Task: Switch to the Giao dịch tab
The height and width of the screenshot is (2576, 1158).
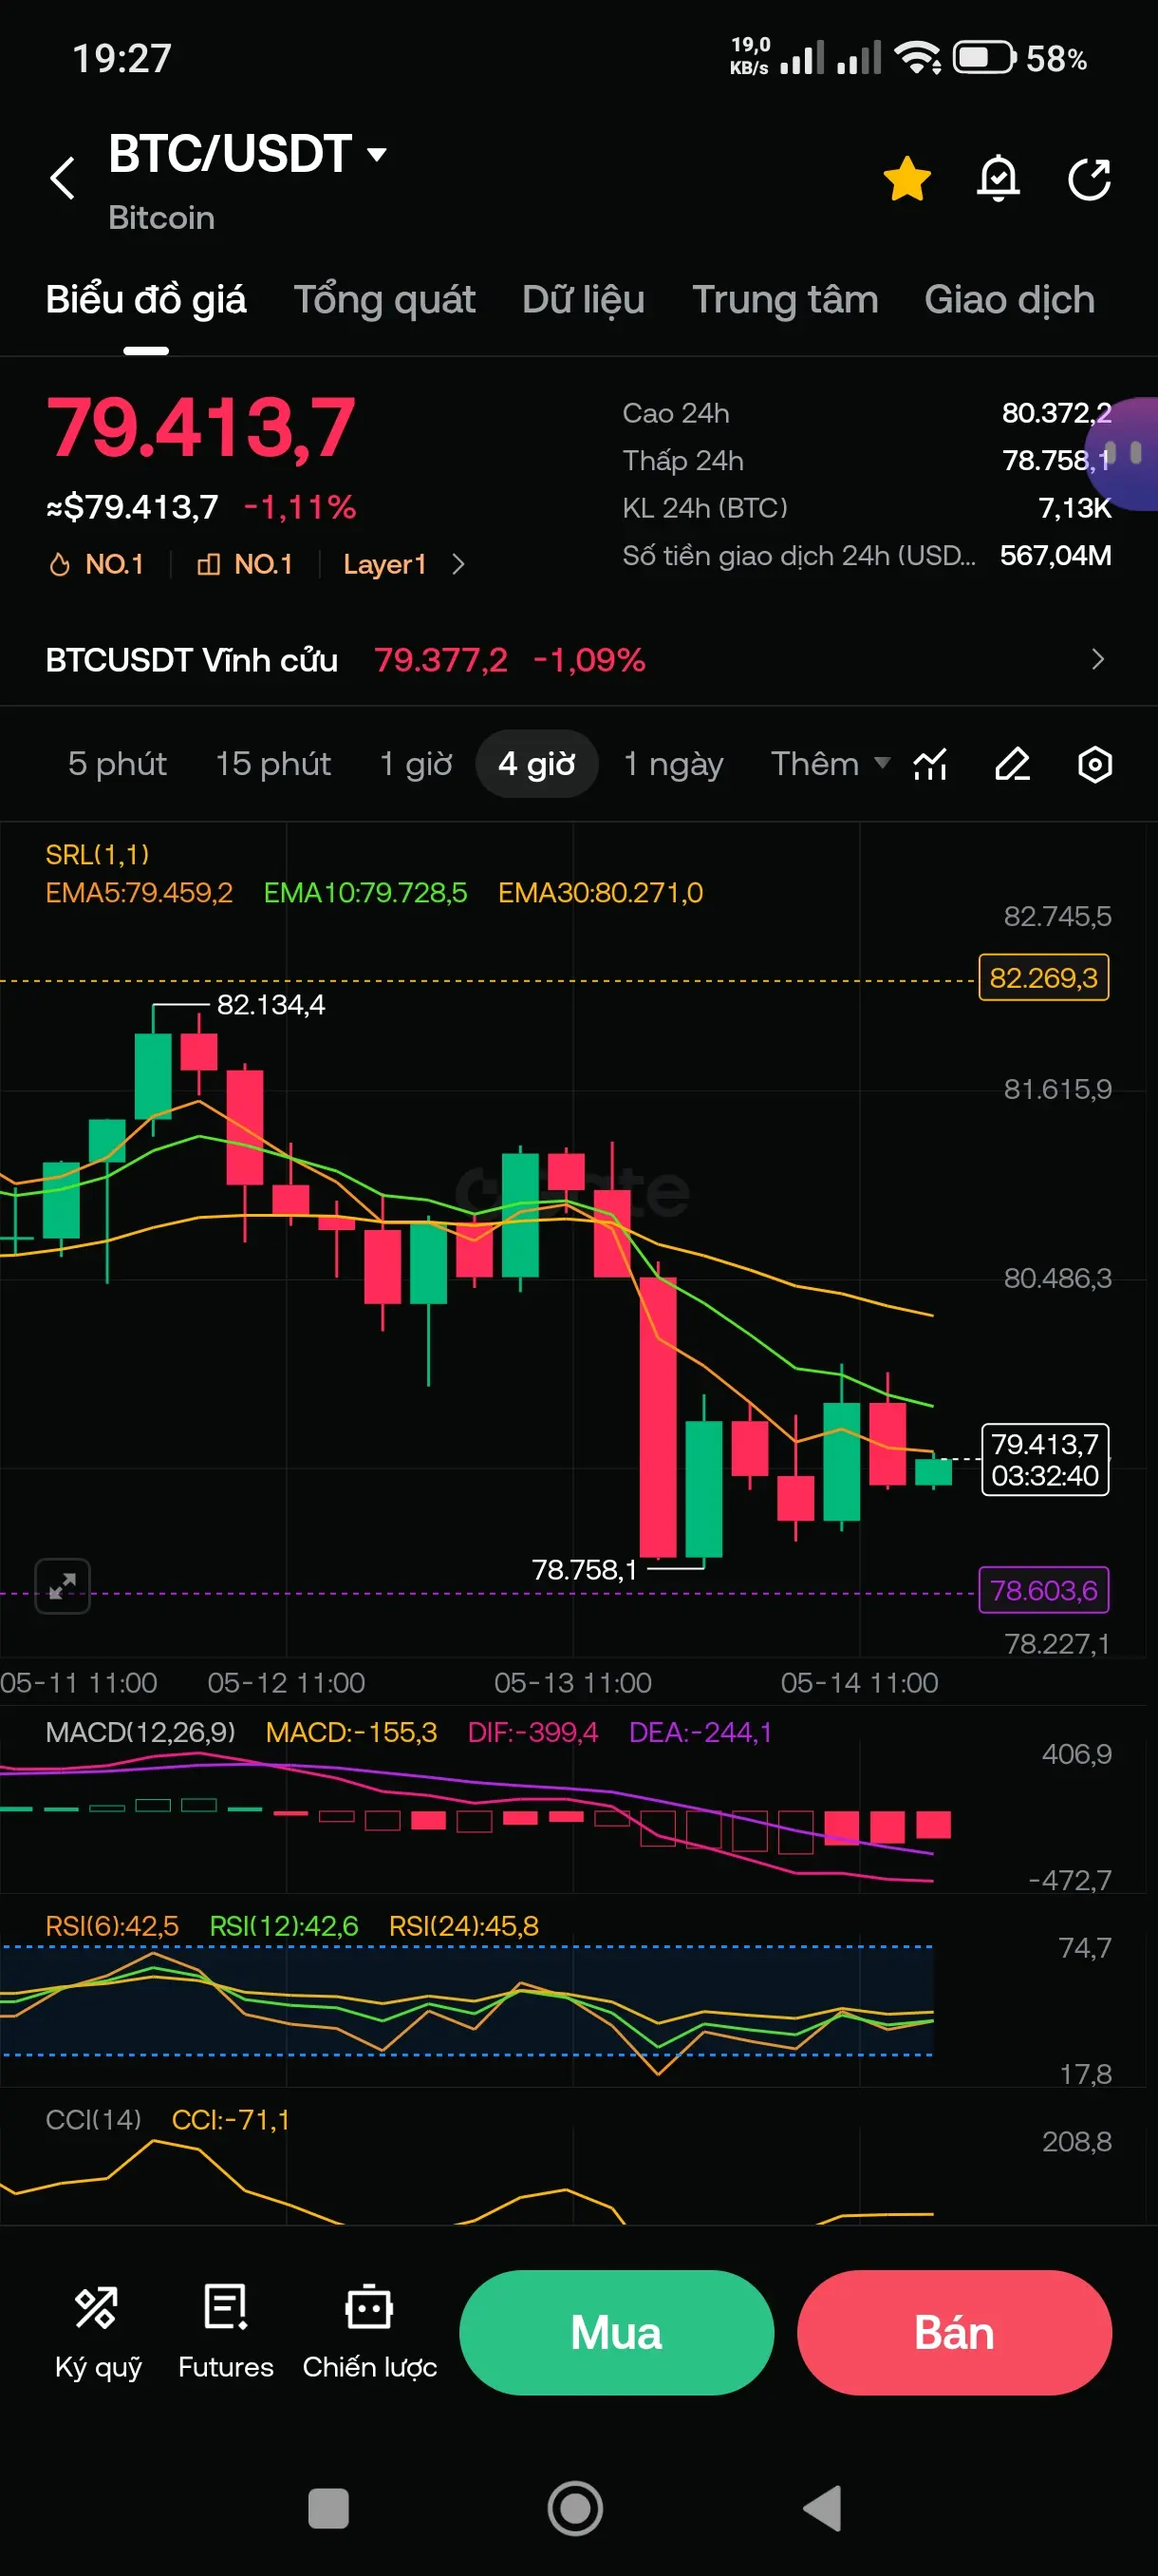Action: click(x=1009, y=300)
